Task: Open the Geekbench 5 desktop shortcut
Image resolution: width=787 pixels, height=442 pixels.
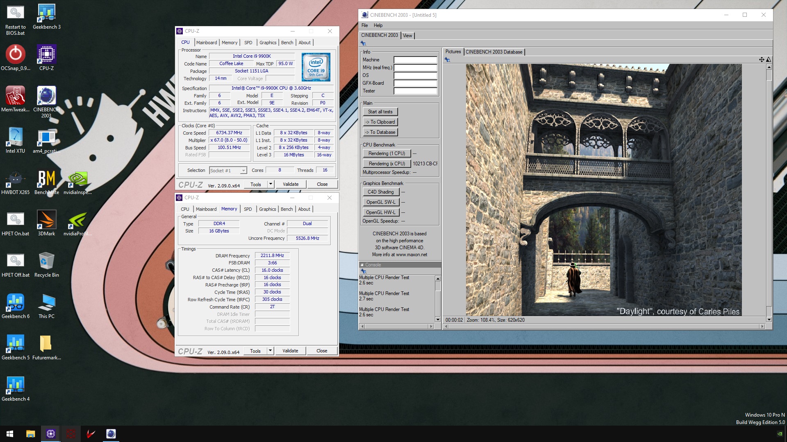Action: (x=15, y=347)
